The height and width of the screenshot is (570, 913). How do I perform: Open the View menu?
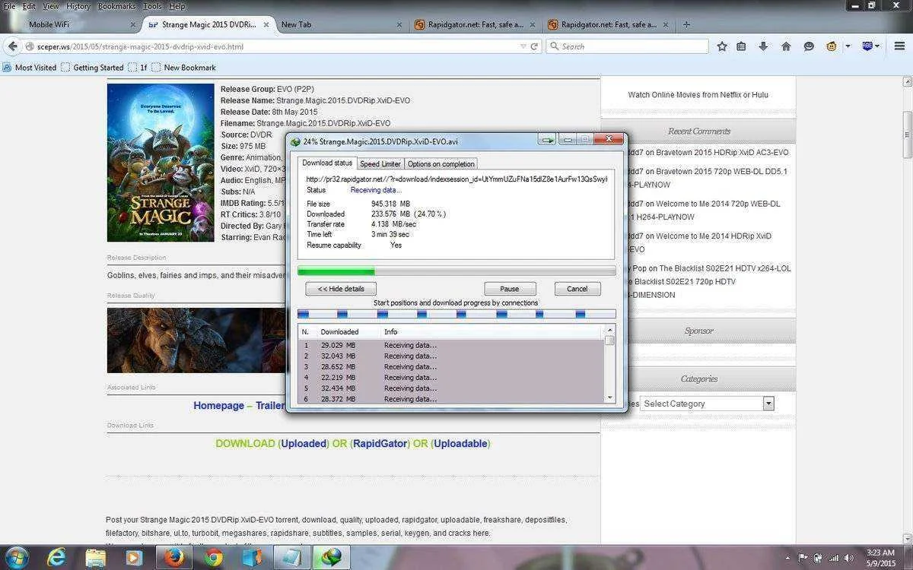pos(51,6)
